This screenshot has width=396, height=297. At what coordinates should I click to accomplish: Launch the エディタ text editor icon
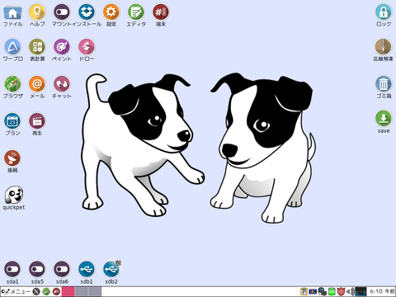pos(136,12)
